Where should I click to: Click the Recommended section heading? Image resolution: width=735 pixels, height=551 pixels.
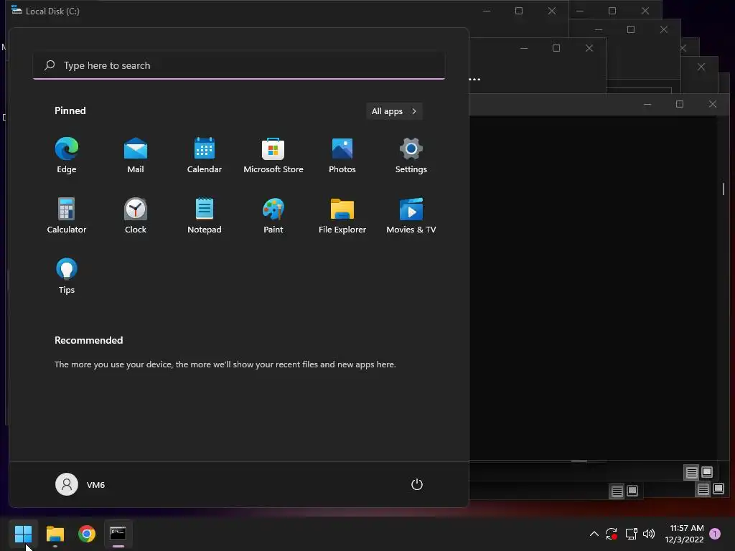(88, 340)
